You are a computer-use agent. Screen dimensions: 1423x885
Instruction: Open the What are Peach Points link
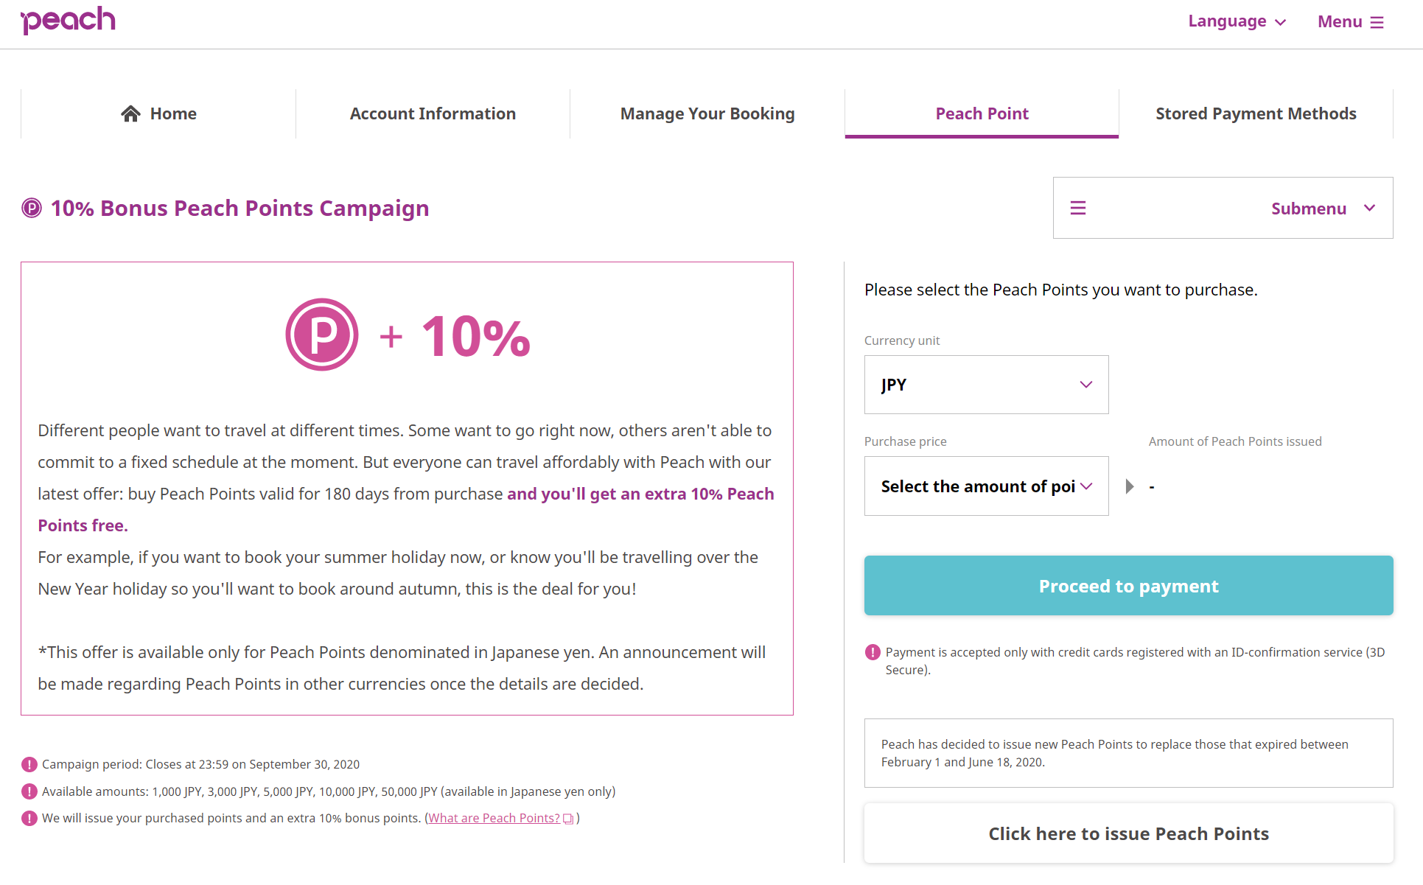(494, 818)
